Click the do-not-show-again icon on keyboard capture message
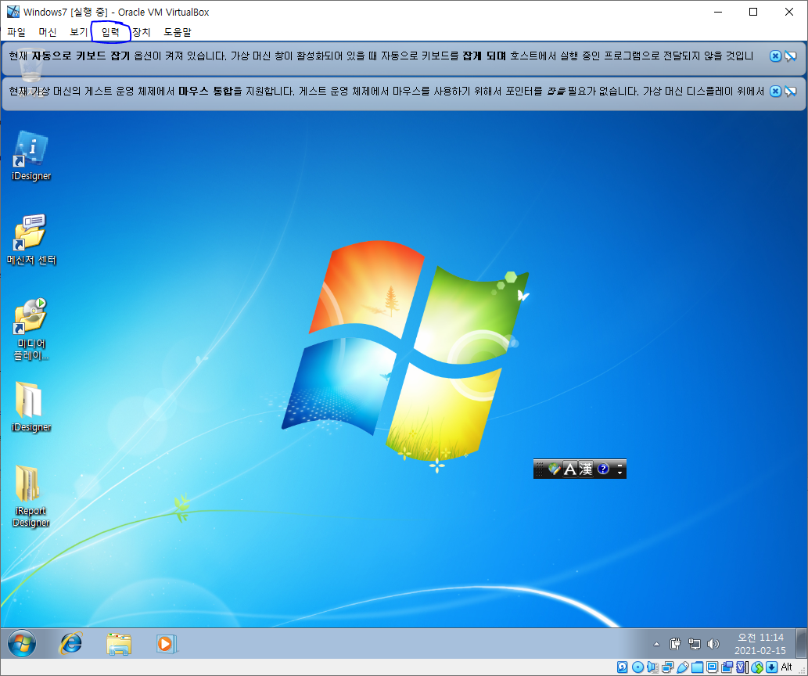Viewport: 808px width, 676px height. click(x=791, y=56)
